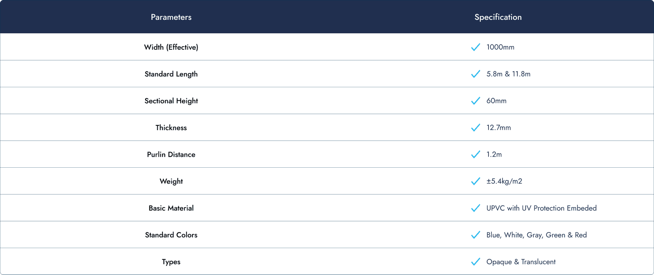Click the checkmark beside ±5.4kg/m2
This screenshot has width=654, height=275.
[476, 181]
